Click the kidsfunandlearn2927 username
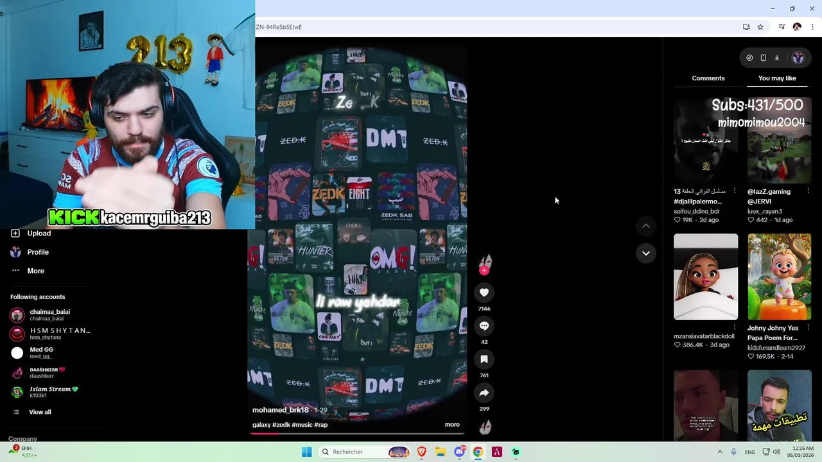 (x=776, y=348)
